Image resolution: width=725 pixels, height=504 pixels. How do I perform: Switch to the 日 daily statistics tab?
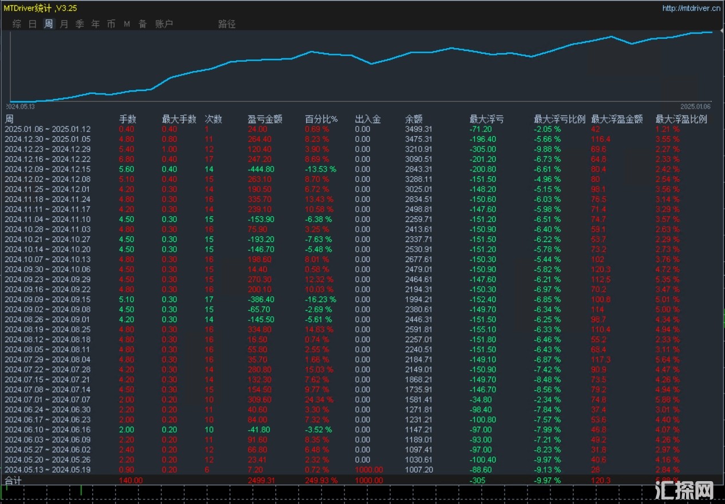pyautogui.click(x=33, y=24)
